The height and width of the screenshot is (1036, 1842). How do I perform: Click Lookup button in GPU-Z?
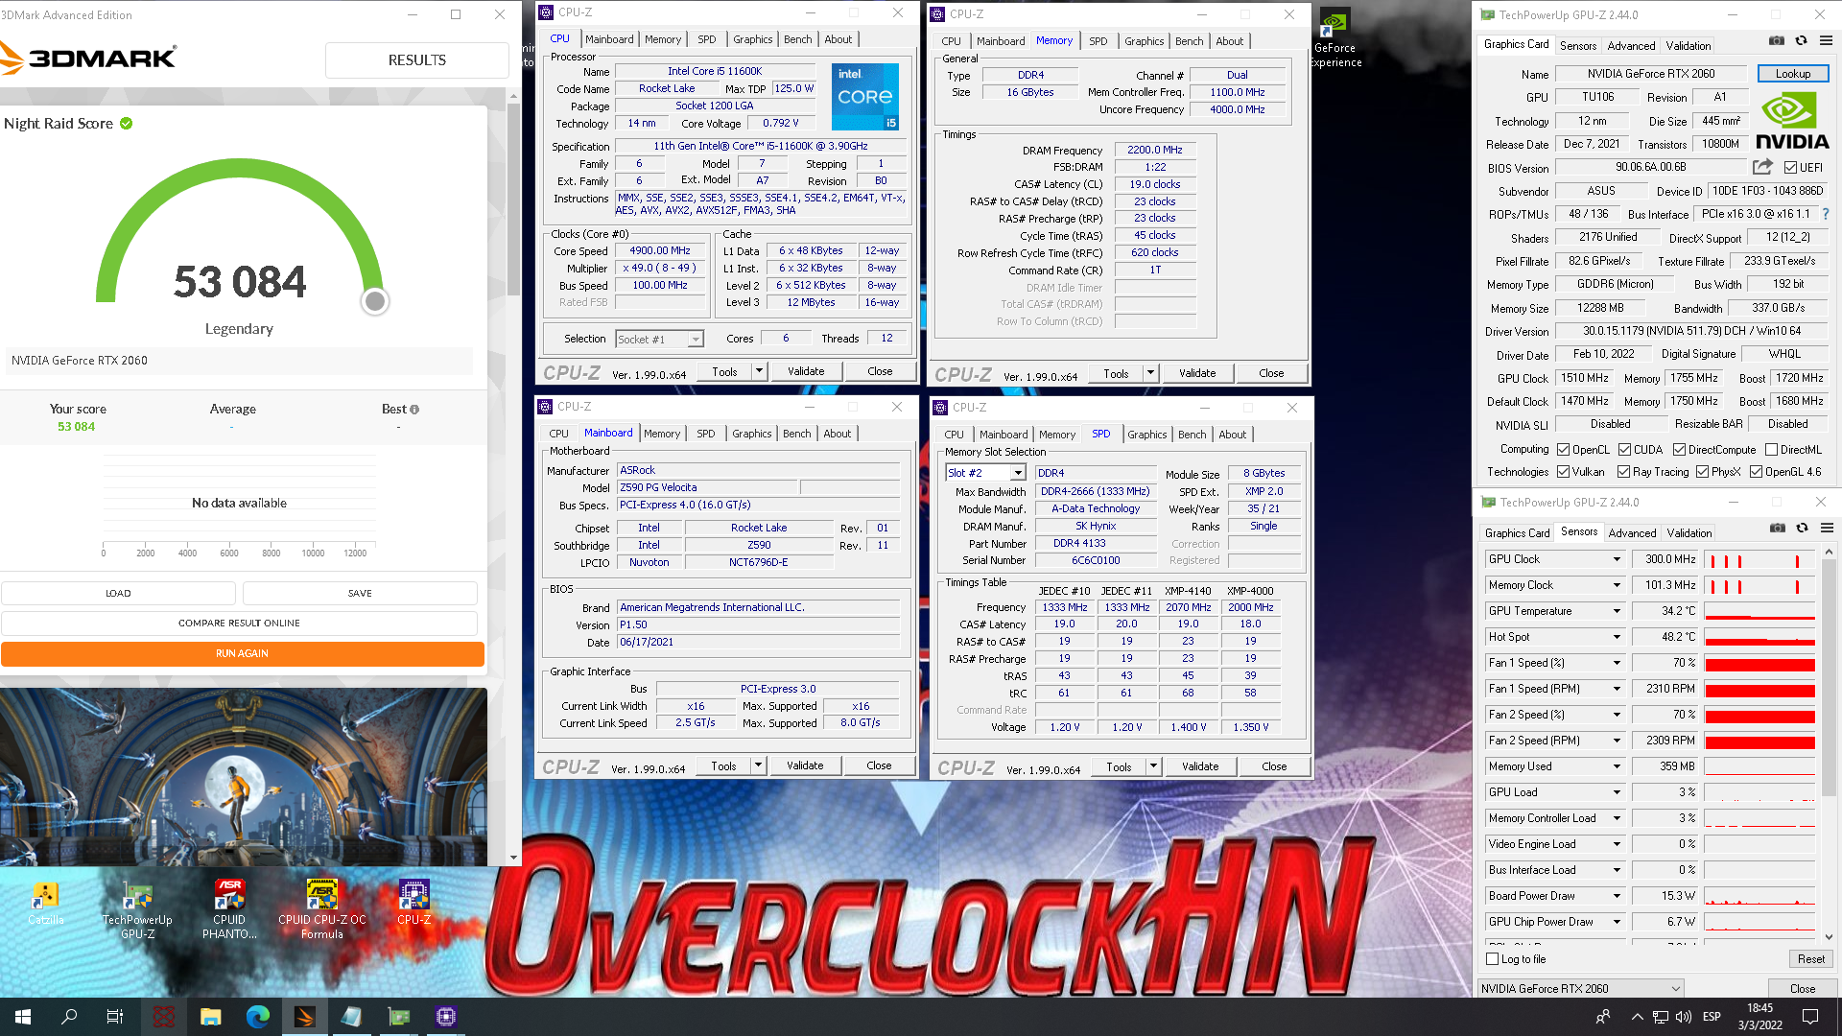click(x=1792, y=74)
